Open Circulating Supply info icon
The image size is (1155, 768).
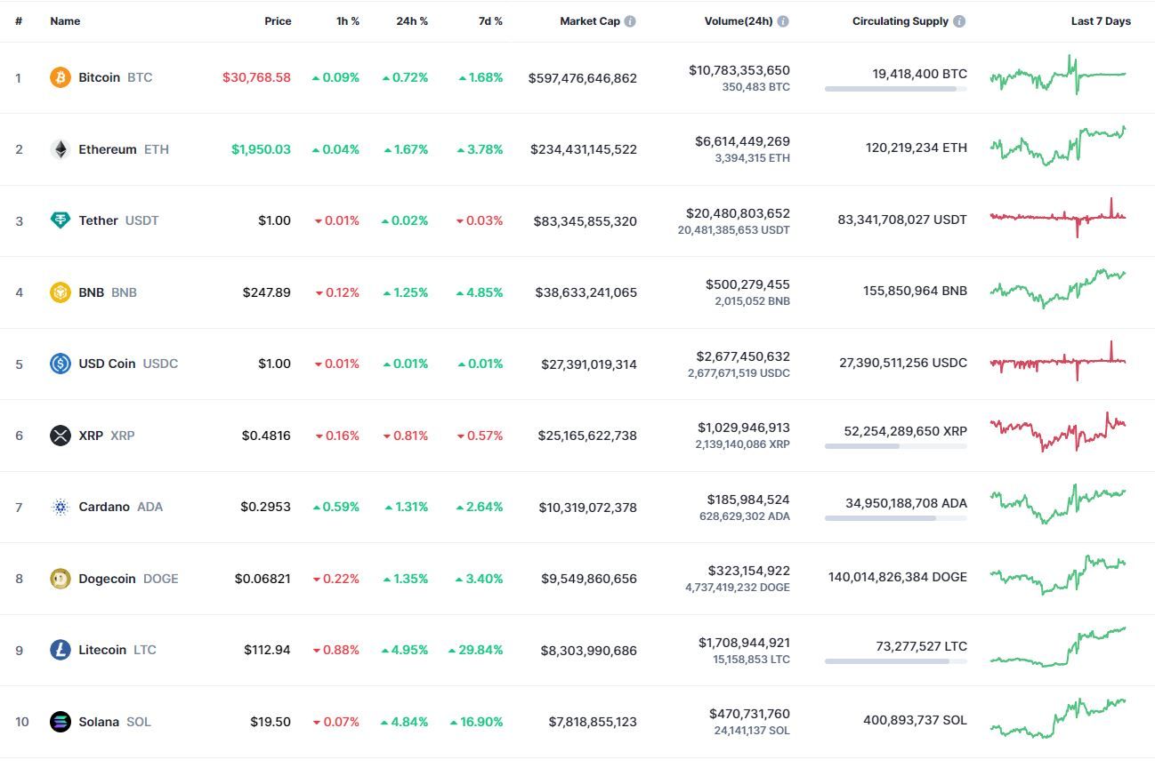tap(959, 21)
